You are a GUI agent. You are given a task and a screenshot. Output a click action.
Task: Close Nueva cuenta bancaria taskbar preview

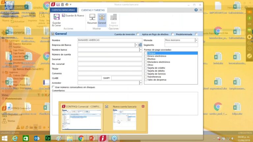143,106
